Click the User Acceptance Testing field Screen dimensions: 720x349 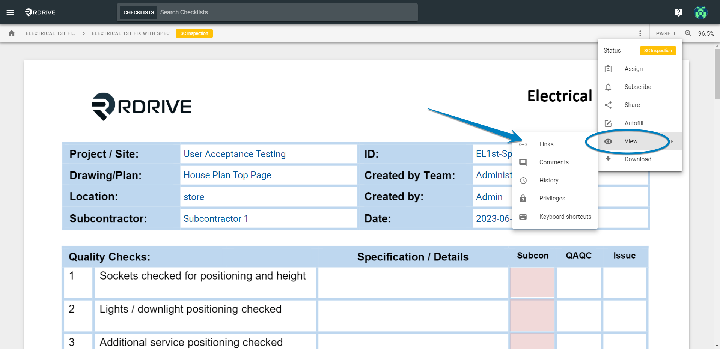click(268, 154)
